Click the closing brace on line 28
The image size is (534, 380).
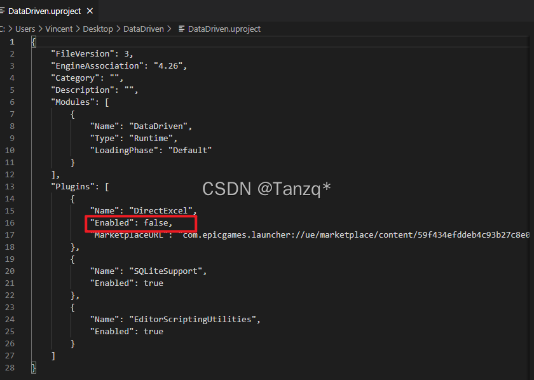point(33,368)
